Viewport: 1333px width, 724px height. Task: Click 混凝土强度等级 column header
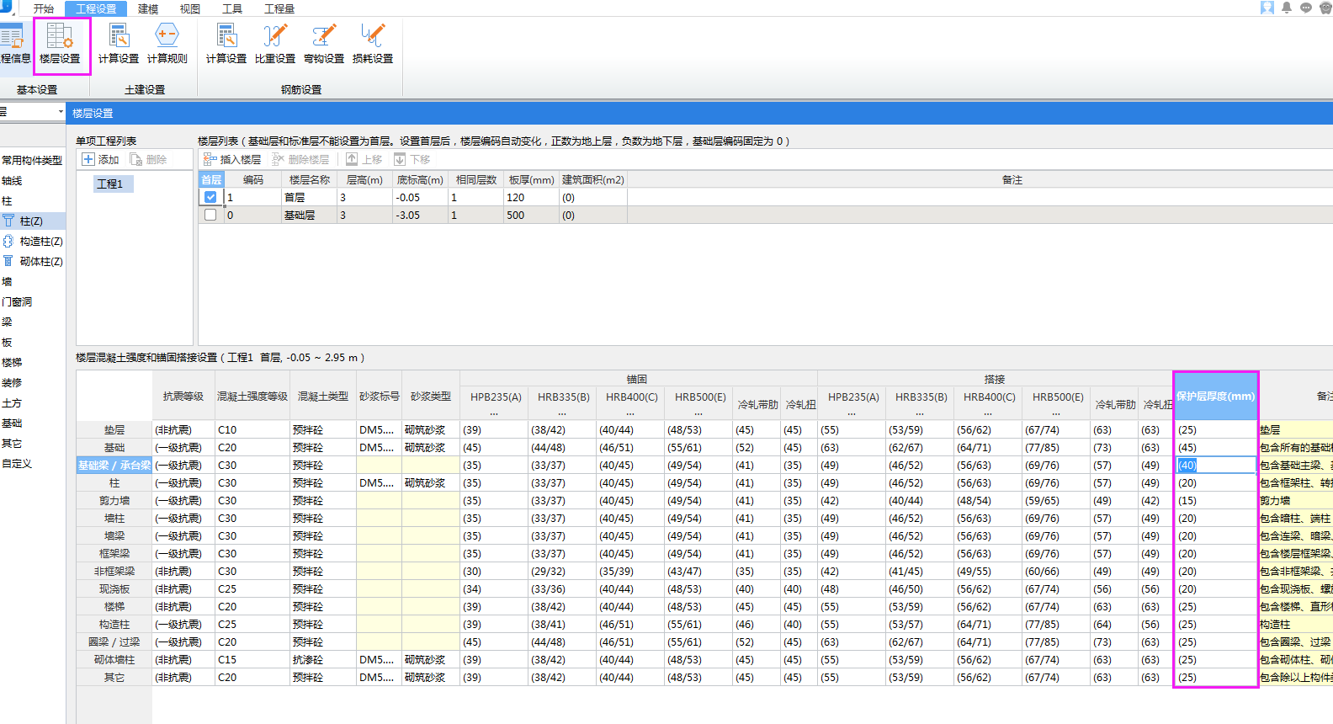(x=252, y=396)
